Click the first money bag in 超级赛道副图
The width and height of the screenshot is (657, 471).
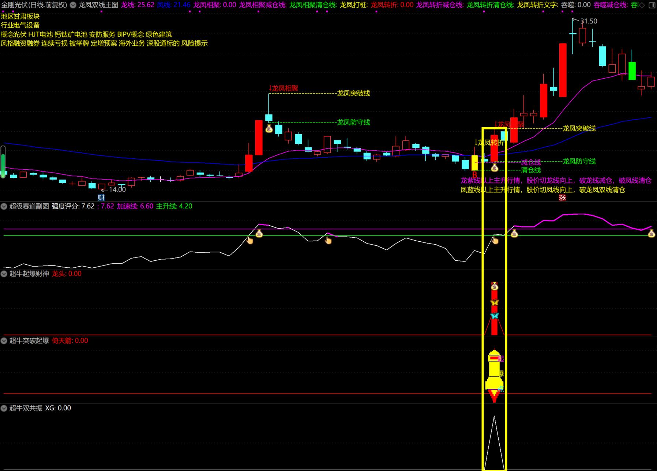259,233
